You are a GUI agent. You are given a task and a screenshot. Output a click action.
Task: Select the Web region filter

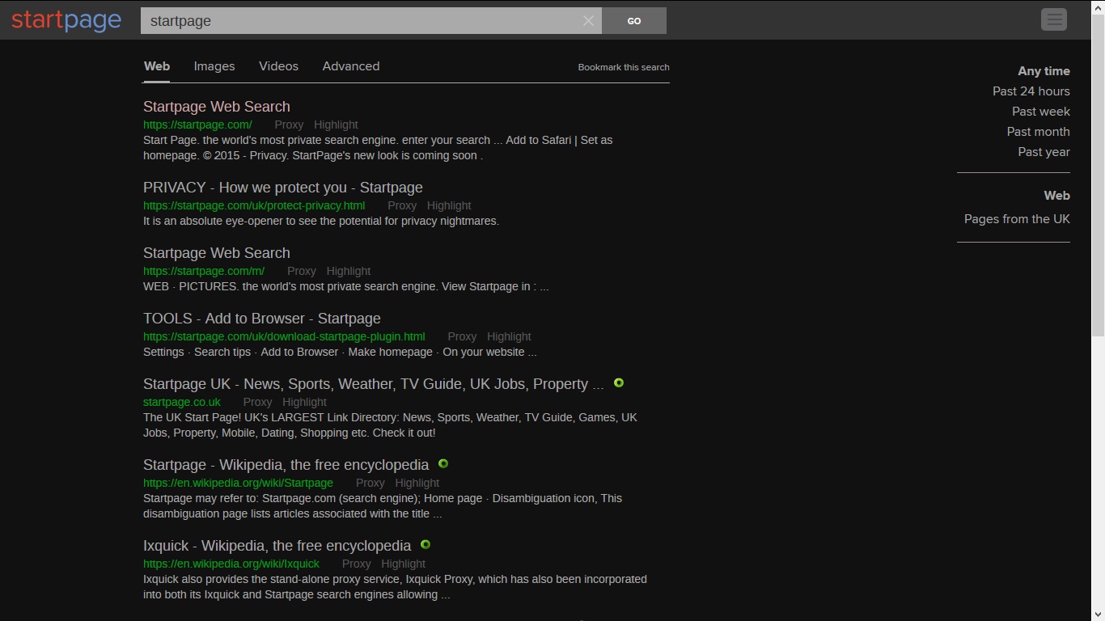1057,196
